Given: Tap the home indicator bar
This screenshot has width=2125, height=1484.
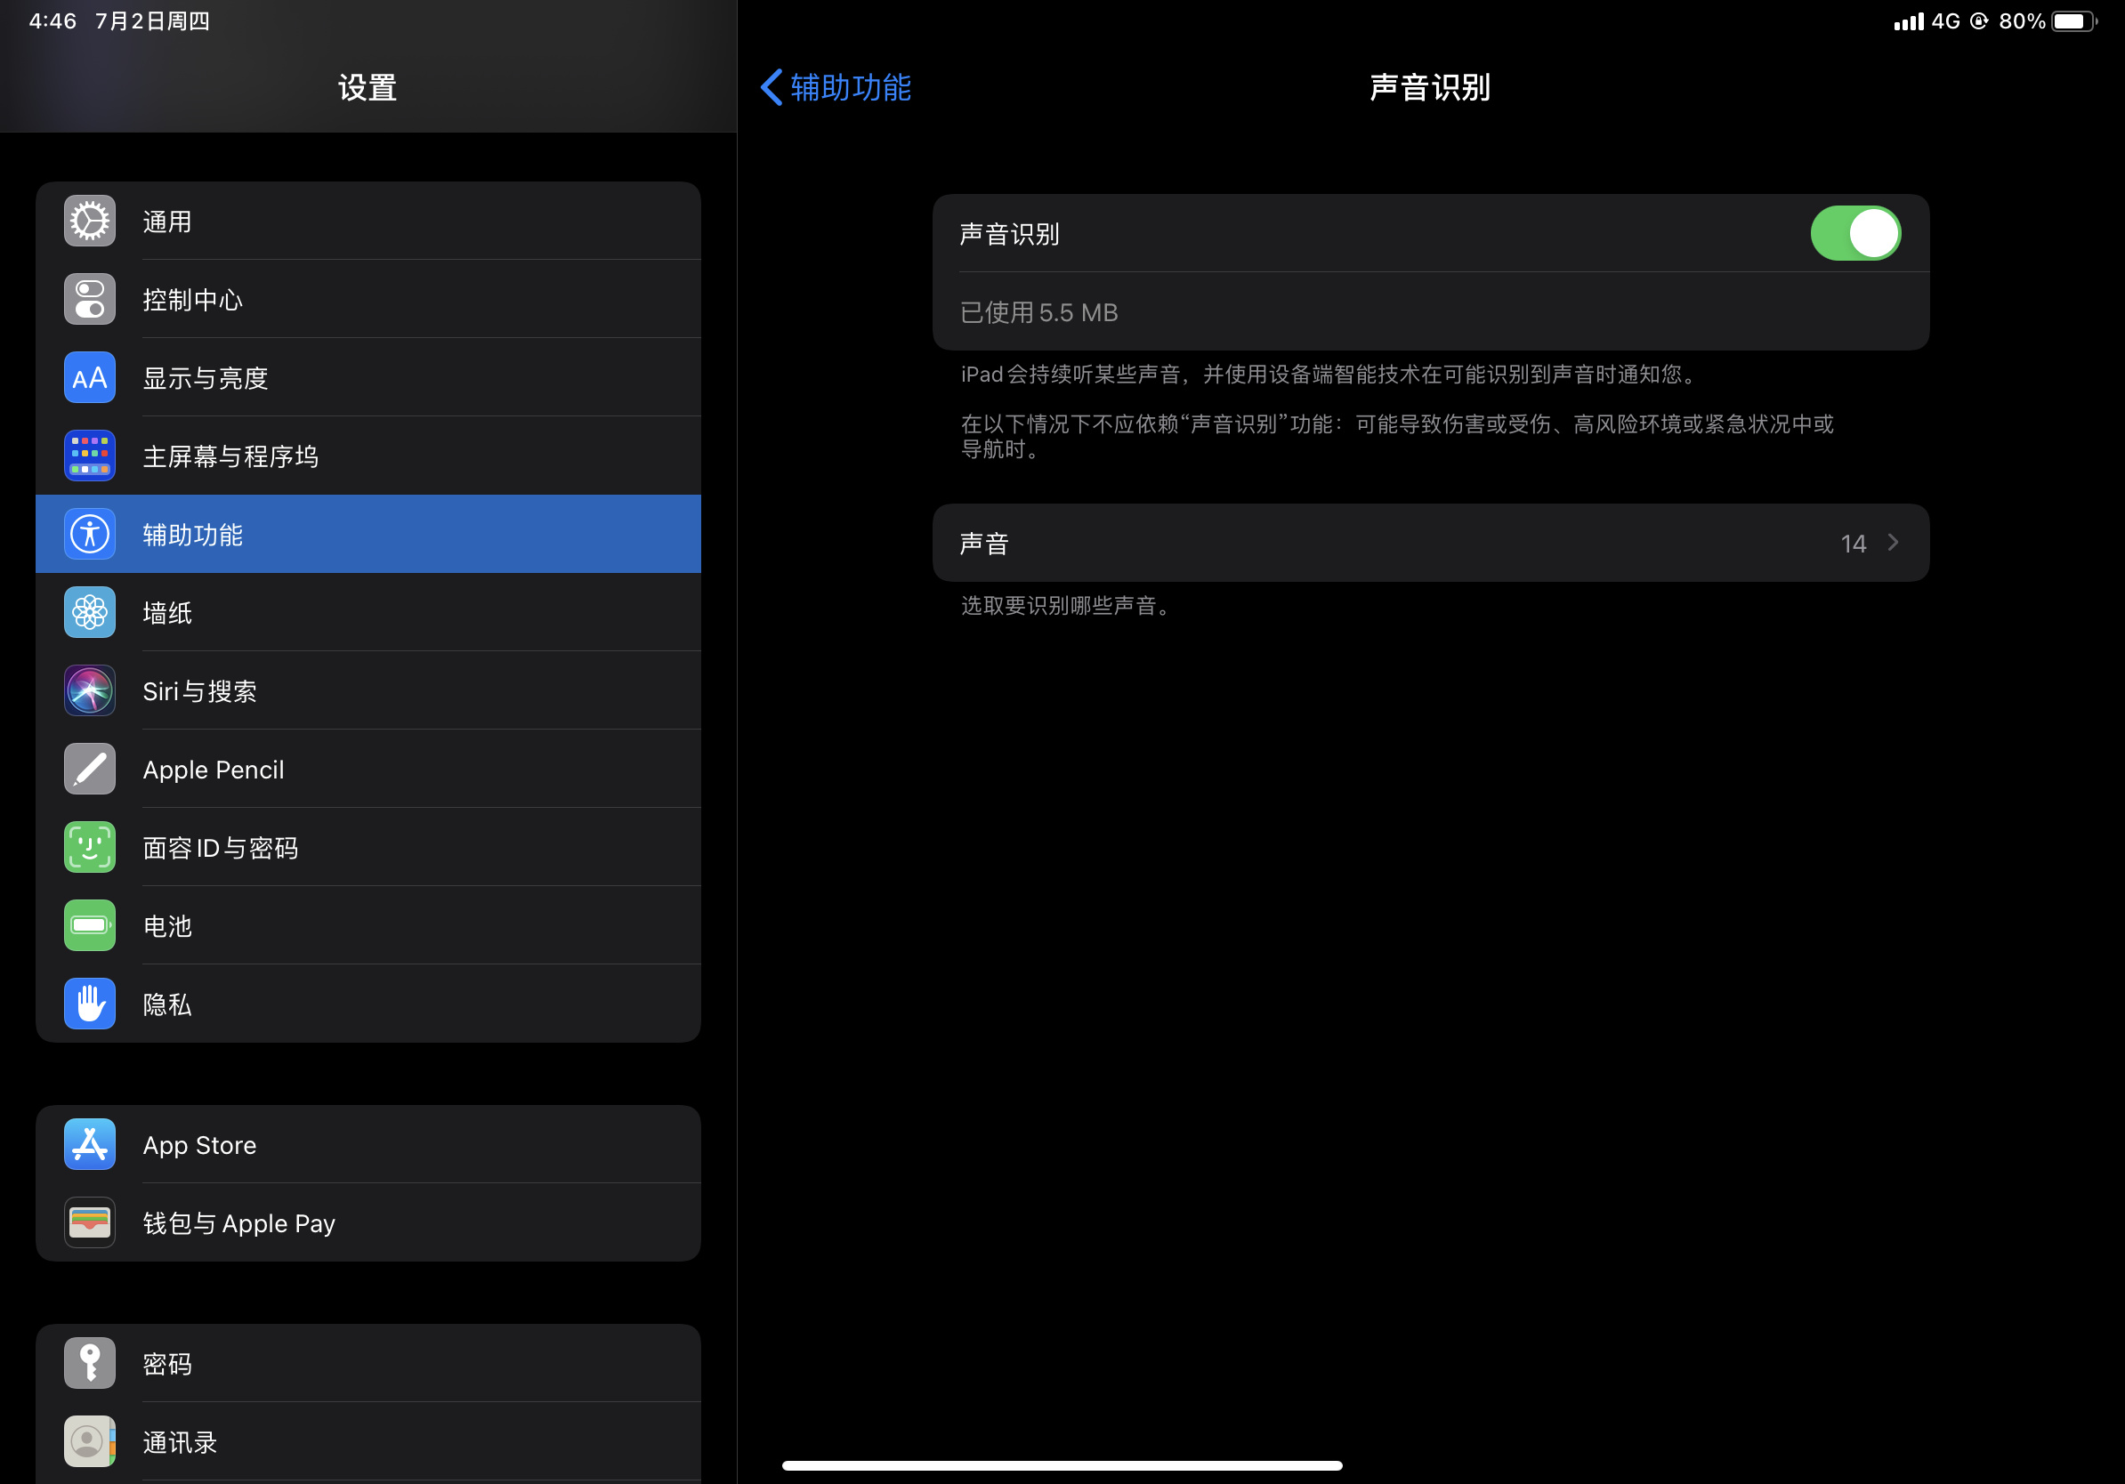Looking at the screenshot, I should click(1062, 1465).
